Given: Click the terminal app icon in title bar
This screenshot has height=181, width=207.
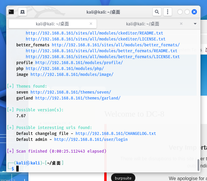Looking at the screenshot, I should [x=11, y=12].
